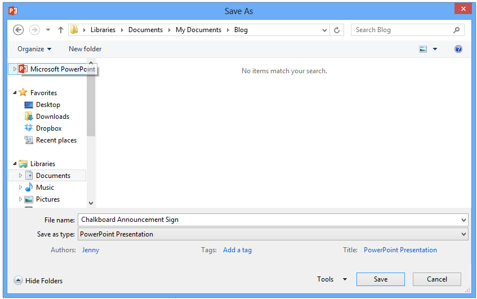This screenshot has height=299, width=477.
Task: Click navigation pane scroll up arrow
Action: (91, 63)
